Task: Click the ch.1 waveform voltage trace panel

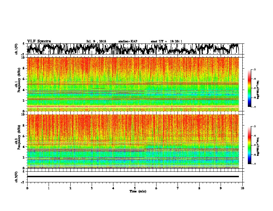Action: (135, 49)
